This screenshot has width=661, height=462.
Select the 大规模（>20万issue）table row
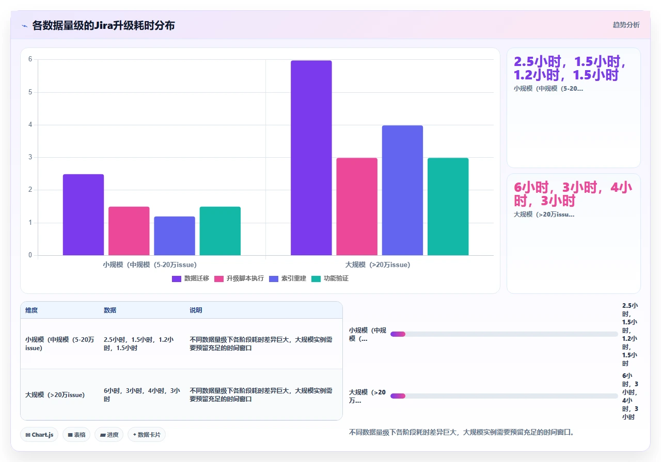[x=181, y=395]
